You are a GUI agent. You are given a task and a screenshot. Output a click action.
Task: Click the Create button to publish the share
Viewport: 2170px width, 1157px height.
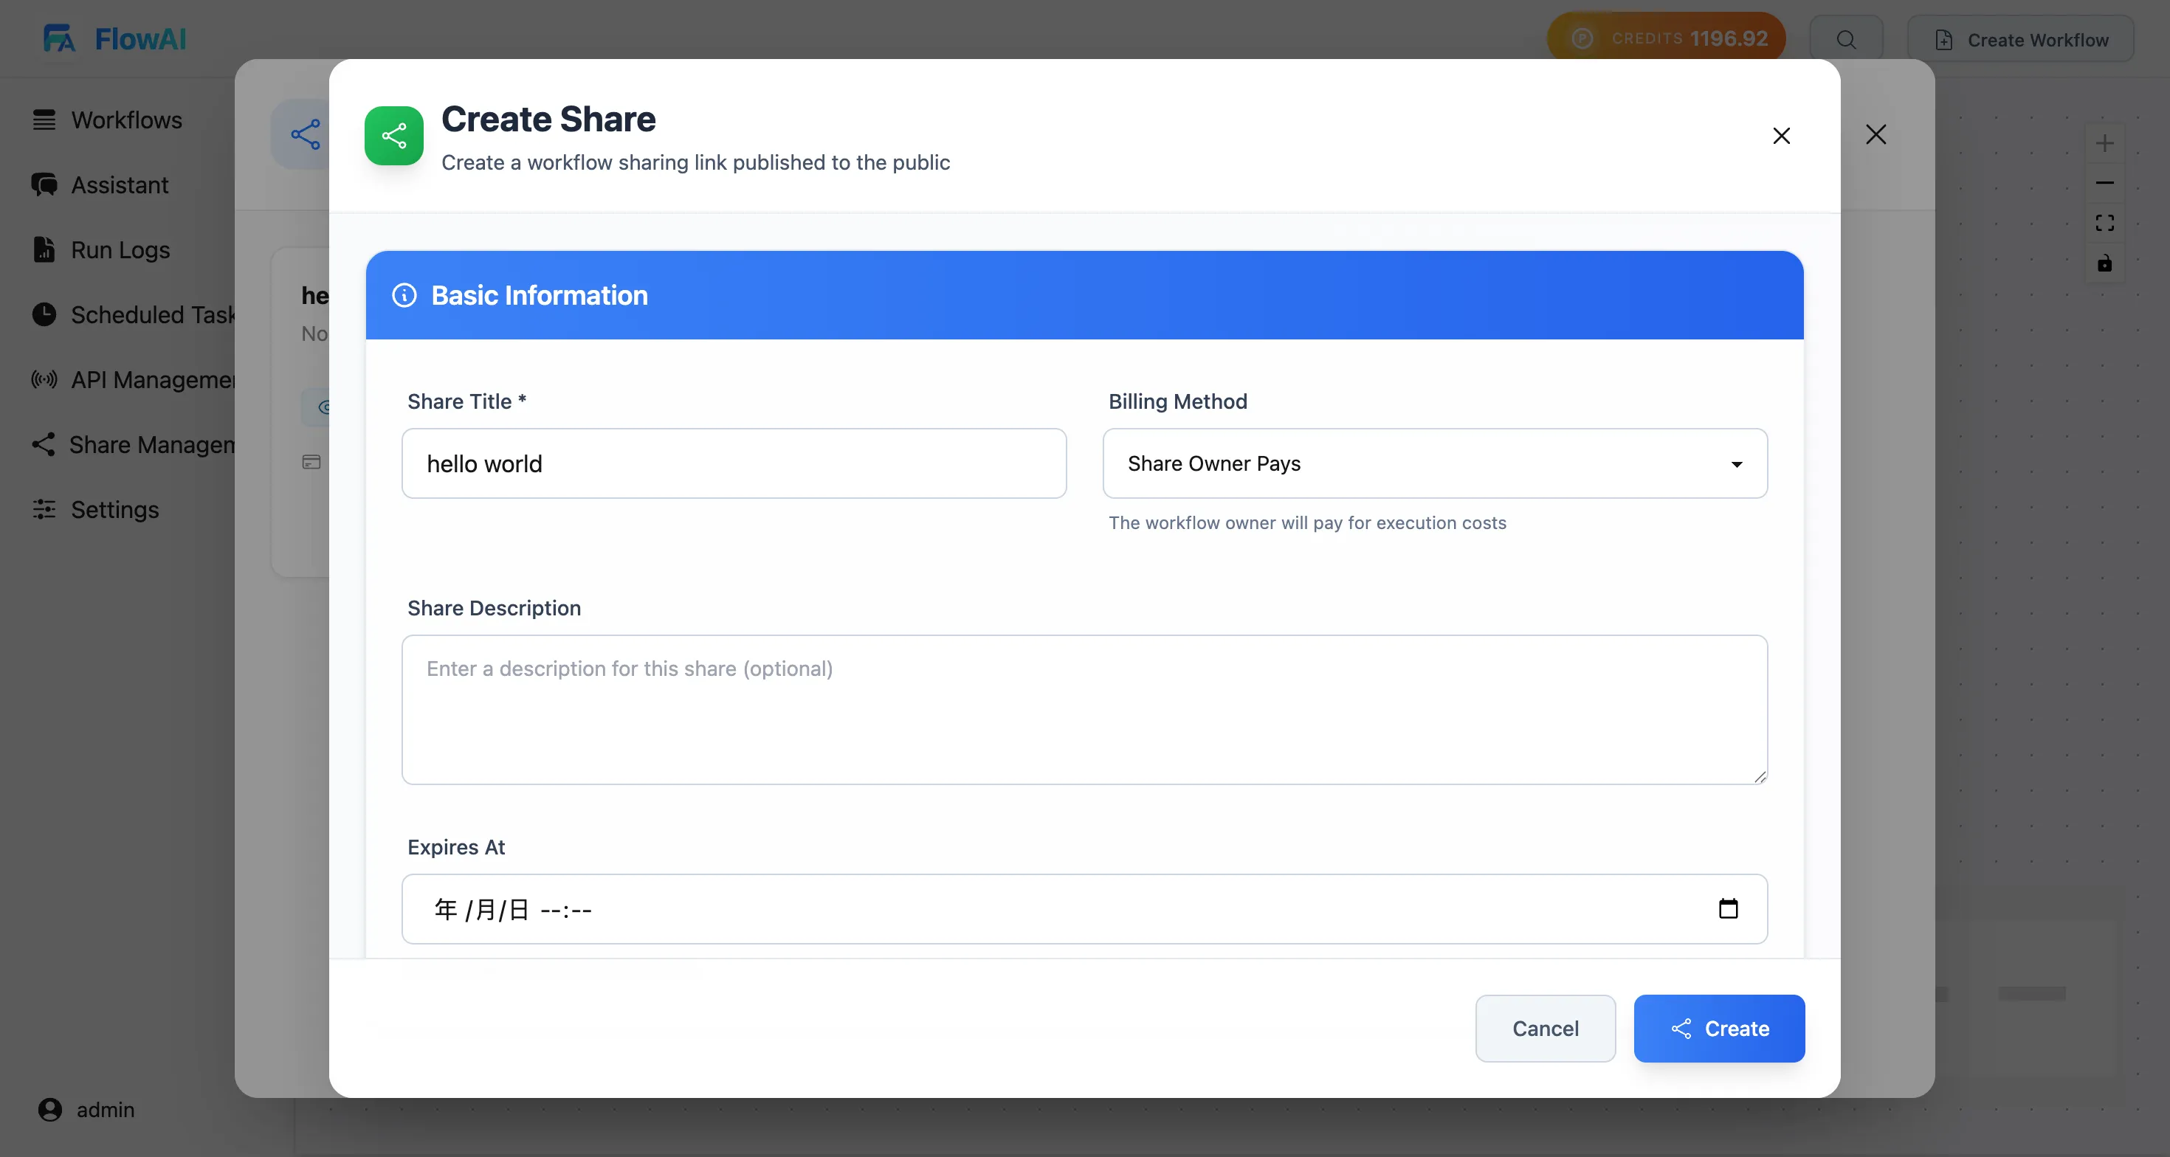1719,1028
